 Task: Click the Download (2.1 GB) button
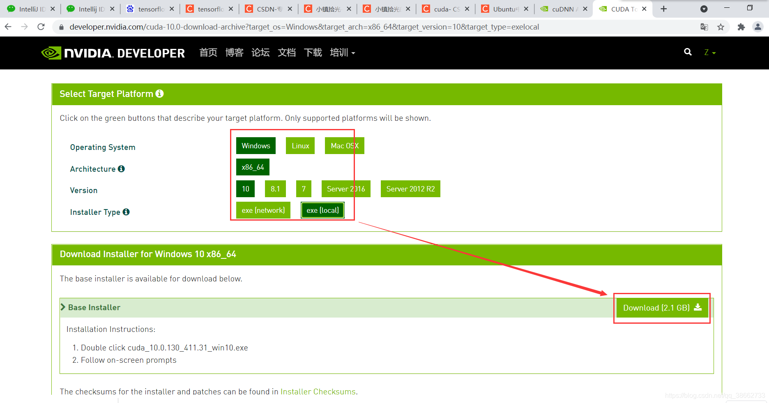(x=662, y=308)
